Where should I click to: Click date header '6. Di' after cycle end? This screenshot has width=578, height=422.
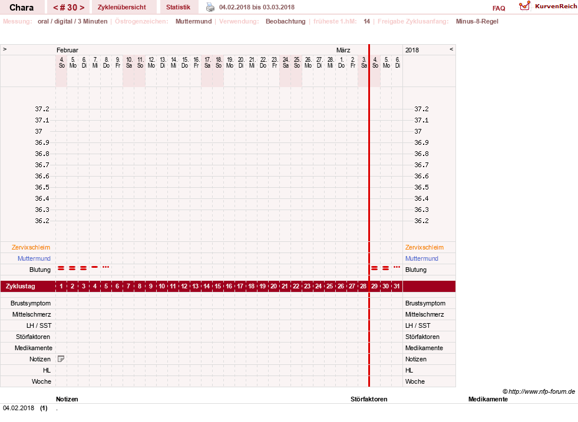[397, 62]
